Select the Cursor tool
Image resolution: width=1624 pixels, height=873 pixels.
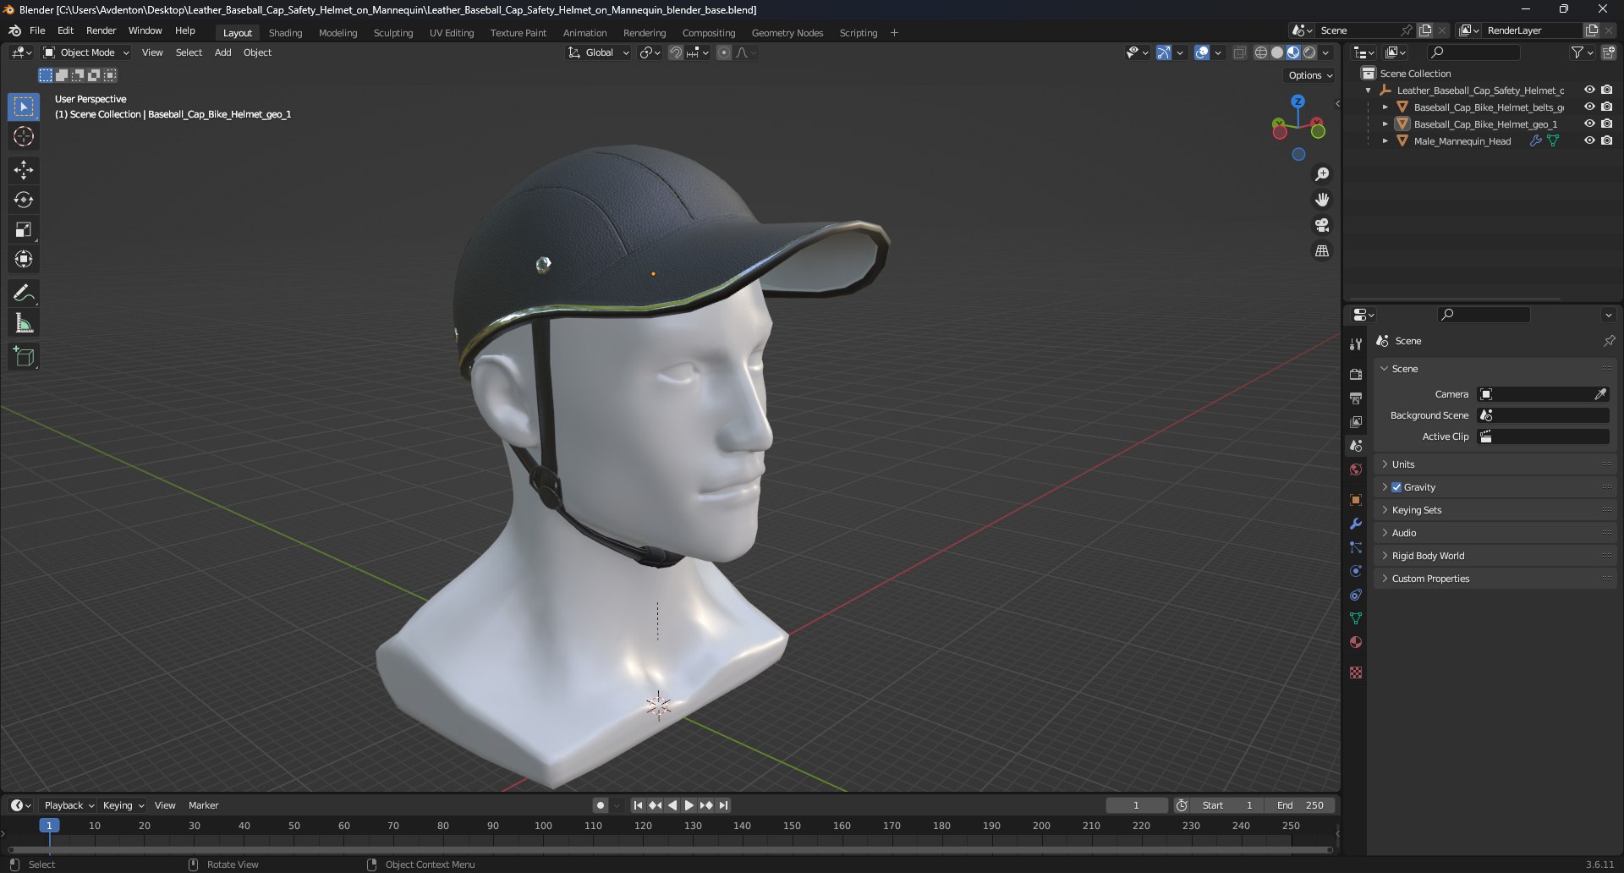tap(24, 136)
